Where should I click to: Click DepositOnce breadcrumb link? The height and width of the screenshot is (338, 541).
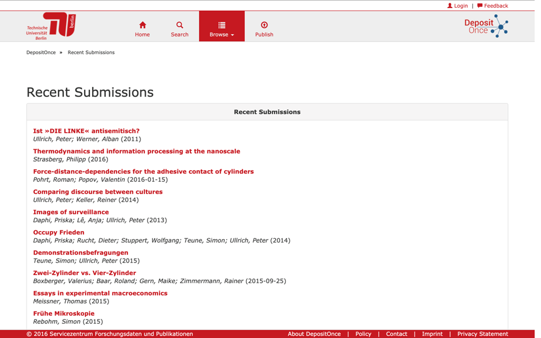(41, 53)
